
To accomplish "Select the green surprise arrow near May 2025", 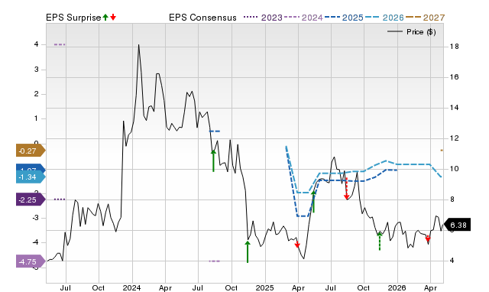I will (313, 202).
